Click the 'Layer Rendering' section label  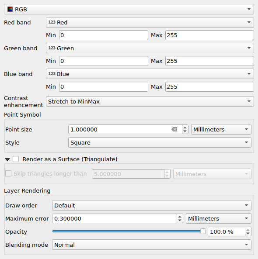coord(27,190)
